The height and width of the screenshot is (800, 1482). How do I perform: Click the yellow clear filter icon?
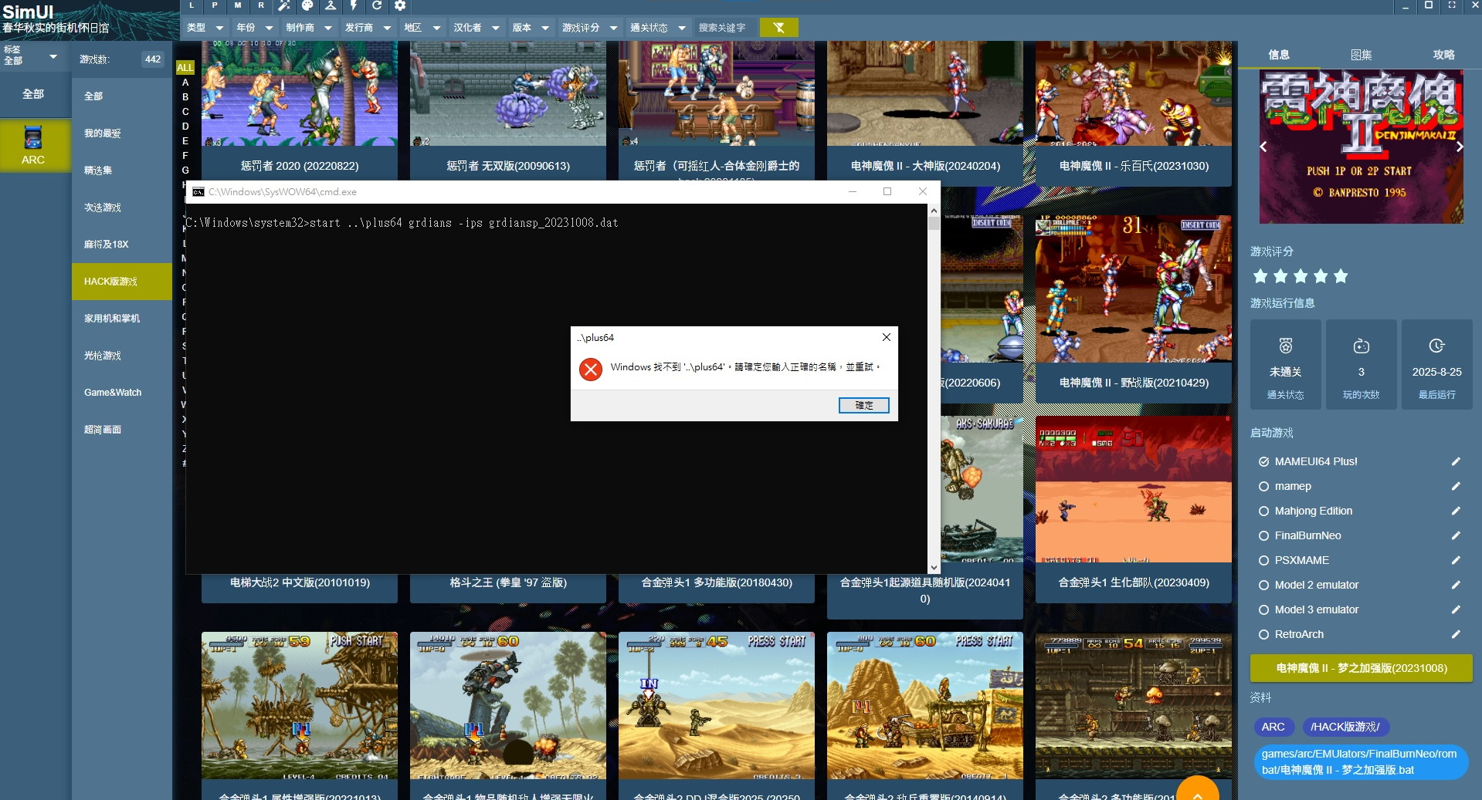[778, 28]
